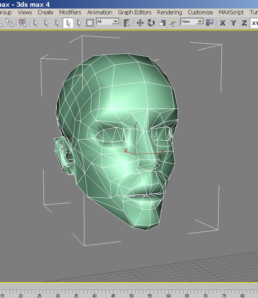This screenshot has width=258, height=298.
Task: Restrict transforms to the Z axis
Action: (x=244, y=23)
